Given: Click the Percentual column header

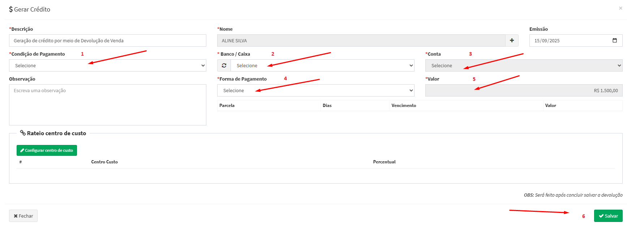Looking at the screenshot, I should (x=384, y=162).
